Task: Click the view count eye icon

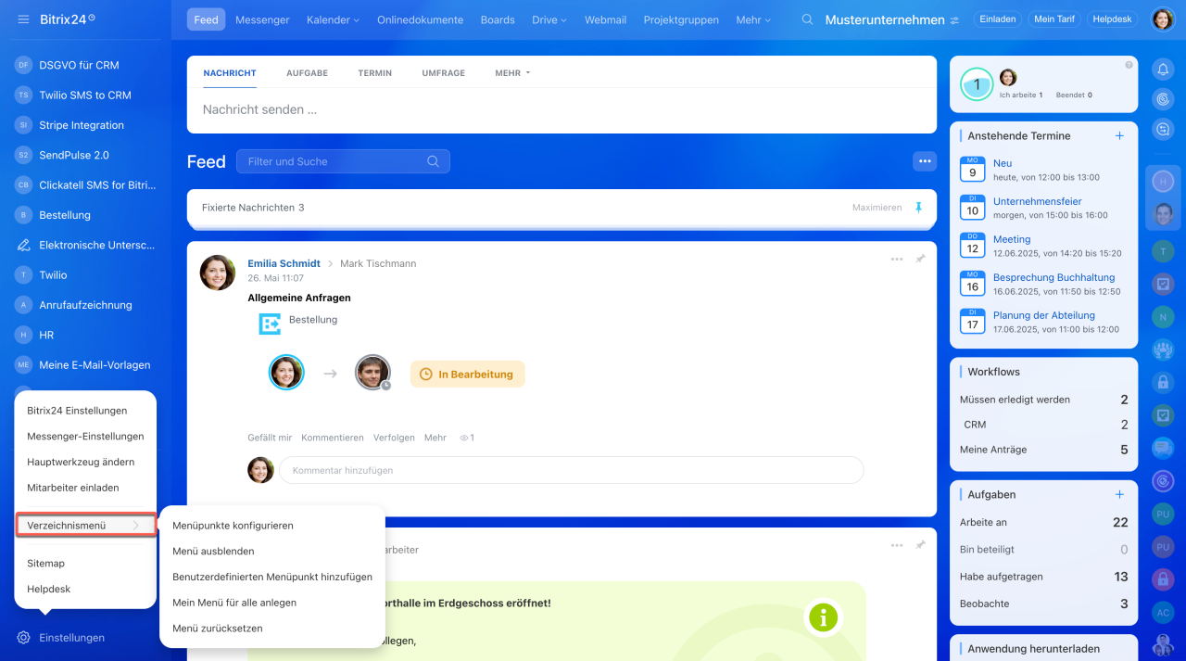Action: click(x=464, y=438)
